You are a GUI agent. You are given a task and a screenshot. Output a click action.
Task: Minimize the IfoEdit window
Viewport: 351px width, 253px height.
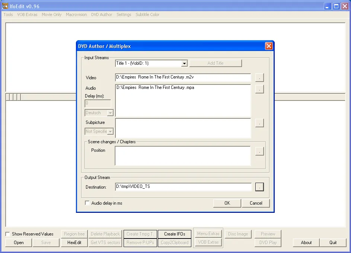tap(327, 6)
